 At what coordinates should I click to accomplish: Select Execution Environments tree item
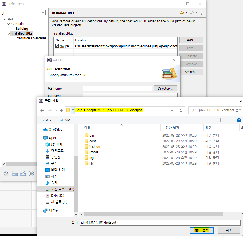tap(31, 38)
